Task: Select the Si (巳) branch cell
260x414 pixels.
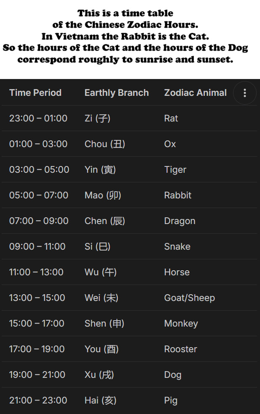Action: click(x=98, y=247)
